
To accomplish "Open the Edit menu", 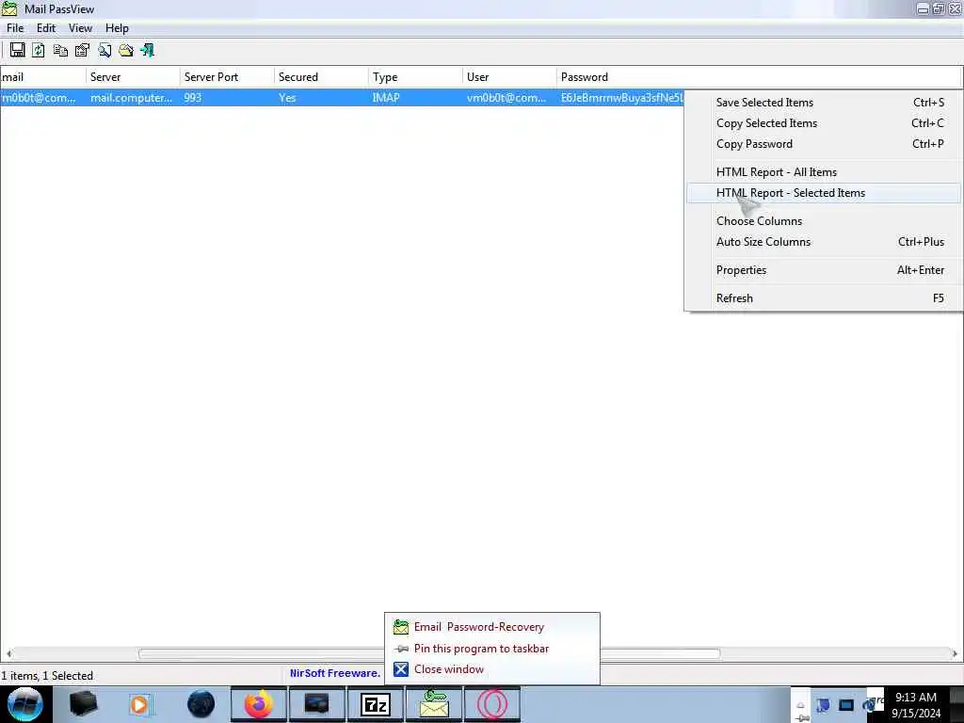I will click(x=45, y=28).
